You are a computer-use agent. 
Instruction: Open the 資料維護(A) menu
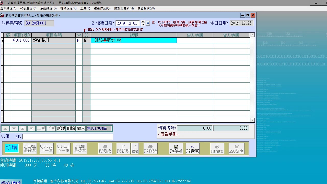tap(8, 8)
